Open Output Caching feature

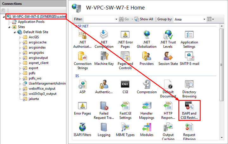pos(168,132)
